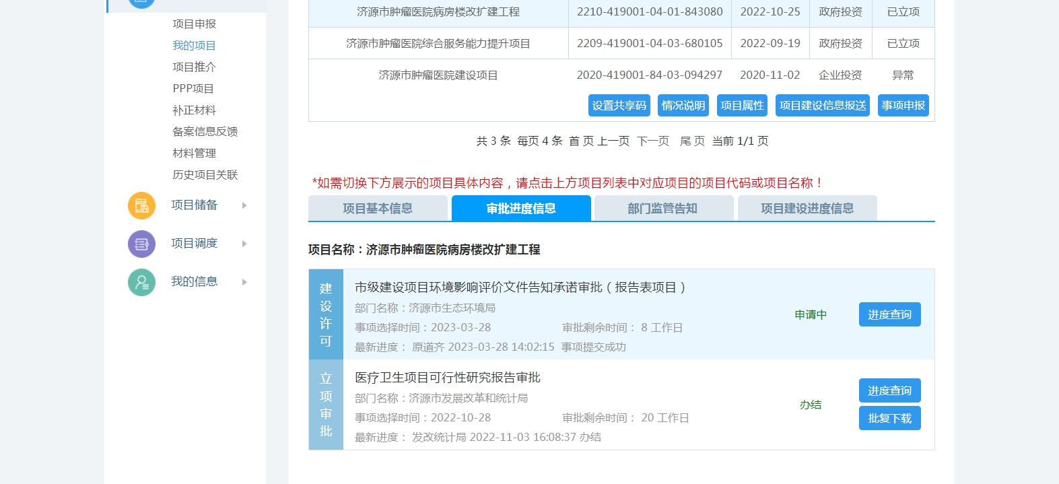This screenshot has width=1059, height=484.
Task: Click the date 2020-11-02 cell
Action: 770,75
